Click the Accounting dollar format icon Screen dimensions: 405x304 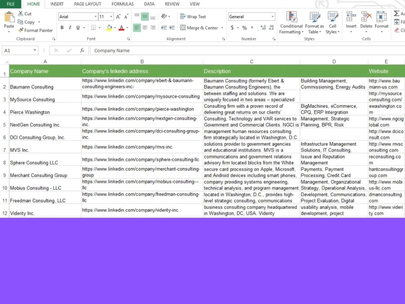click(232, 28)
